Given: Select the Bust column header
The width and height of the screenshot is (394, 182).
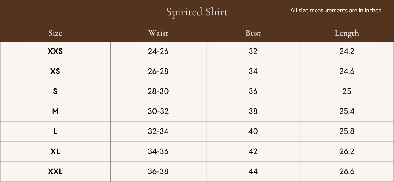Looking at the screenshot, I should 253,33.
